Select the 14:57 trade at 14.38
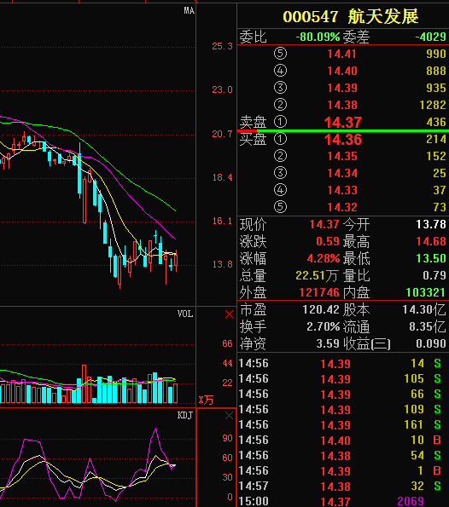The image size is (449, 507). [x=343, y=486]
